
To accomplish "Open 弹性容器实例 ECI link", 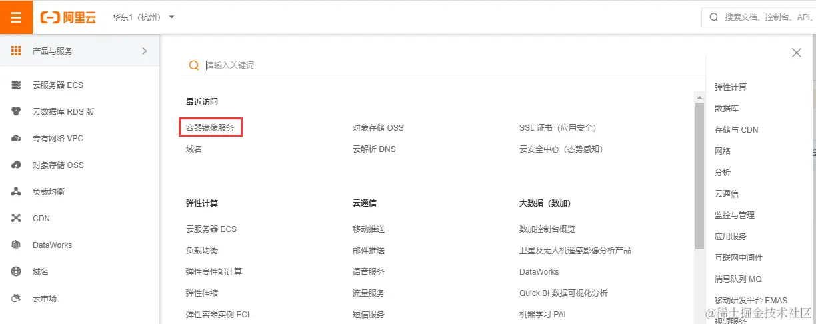I will pos(217,314).
